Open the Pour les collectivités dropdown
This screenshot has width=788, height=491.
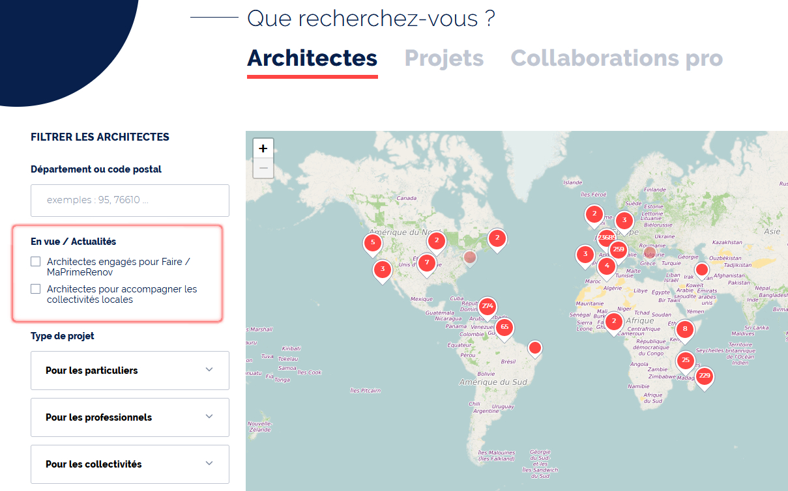[130, 464]
